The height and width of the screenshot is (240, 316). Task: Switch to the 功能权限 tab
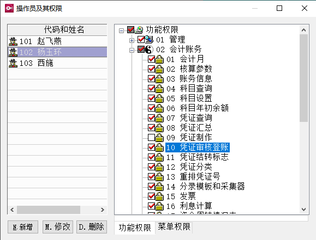[x=135, y=227]
